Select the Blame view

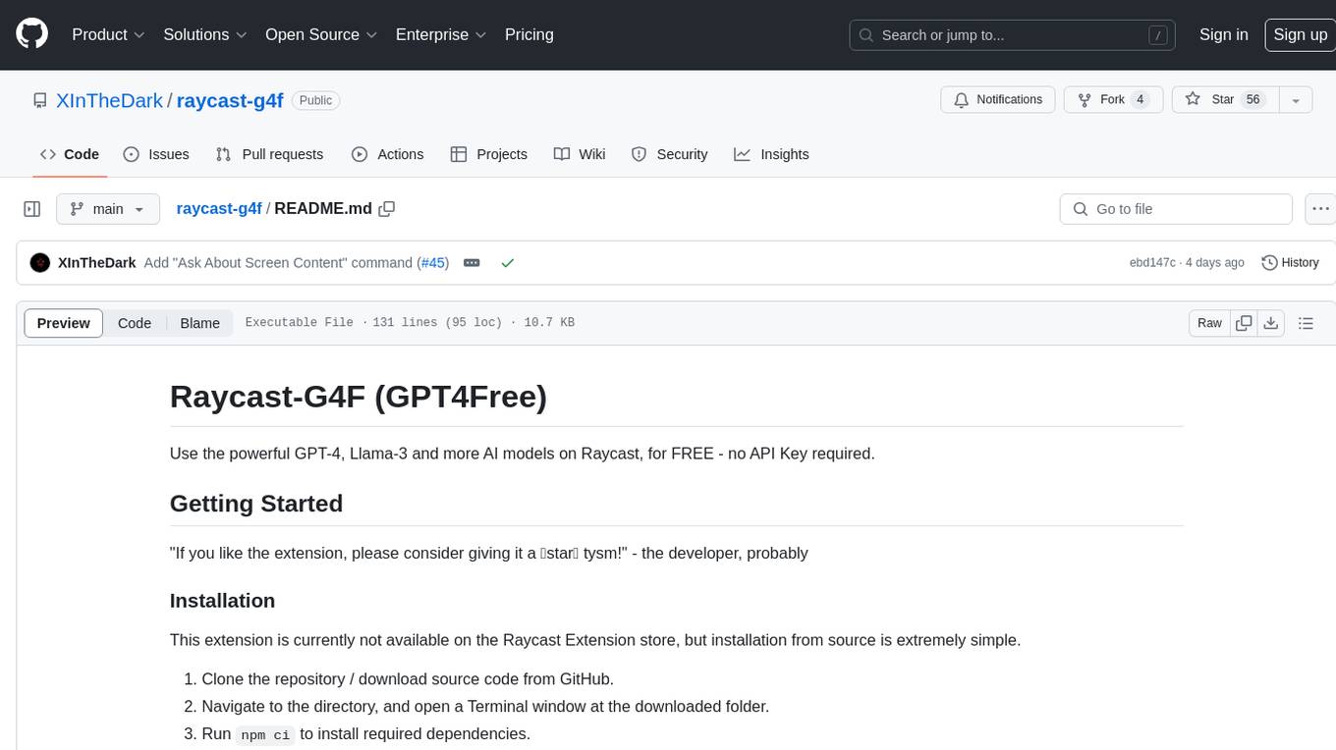(x=199, y=323)
